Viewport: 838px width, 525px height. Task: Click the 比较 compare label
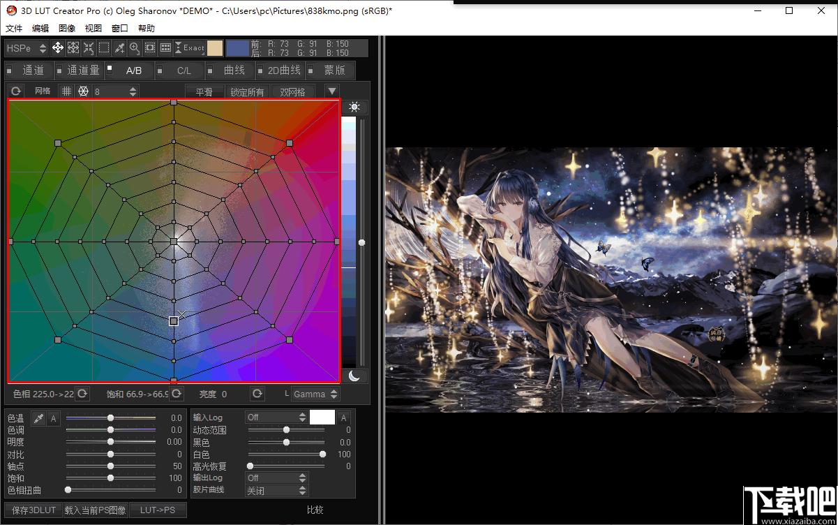click(x=315, y=510)
